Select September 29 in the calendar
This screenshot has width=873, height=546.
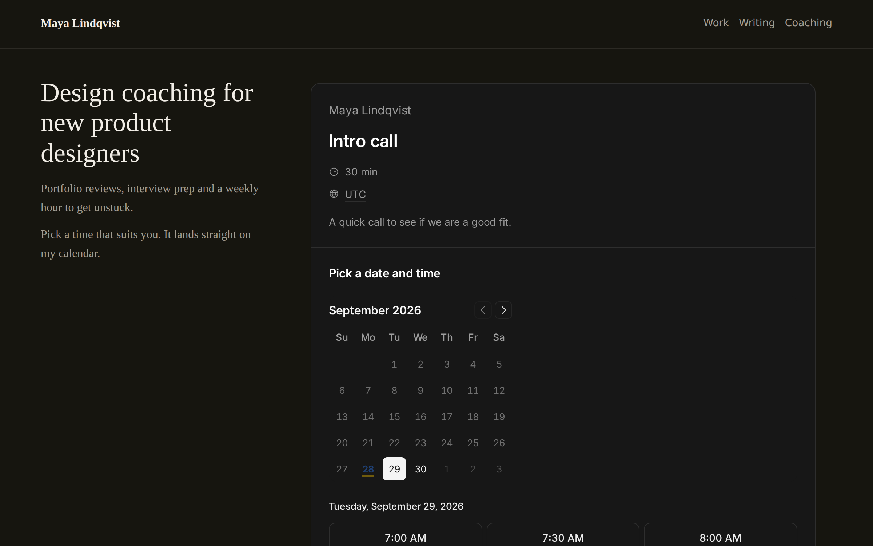pyautogui.click(x=394, y=469)
